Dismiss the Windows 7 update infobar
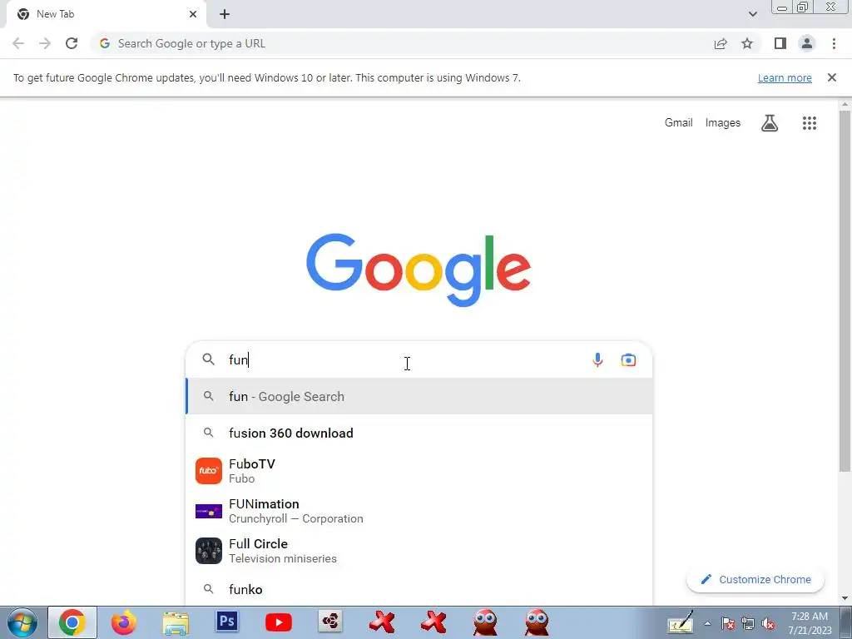Viewport: 852px width, 639px height. pyautogui.click(x=832, y=77)
